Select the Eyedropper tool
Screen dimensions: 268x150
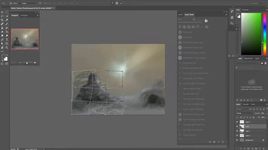click(x=7, y=20)
